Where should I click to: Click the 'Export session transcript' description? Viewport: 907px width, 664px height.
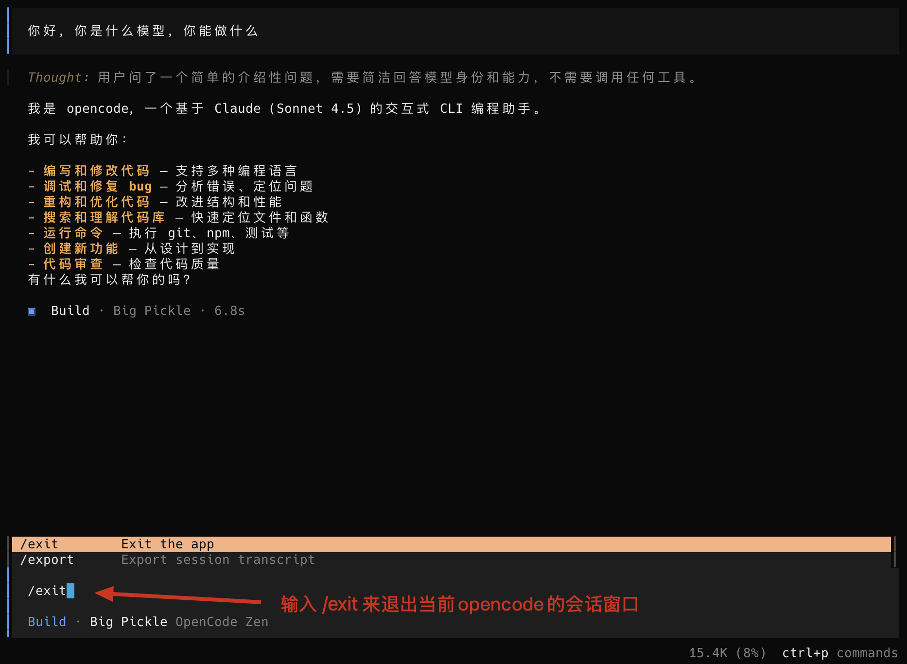coord(218,559)
